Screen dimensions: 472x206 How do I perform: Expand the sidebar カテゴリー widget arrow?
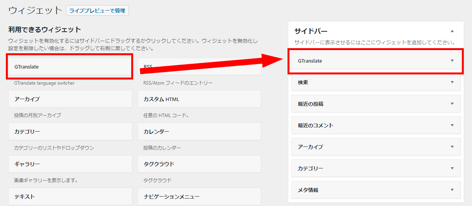(452, 168)
